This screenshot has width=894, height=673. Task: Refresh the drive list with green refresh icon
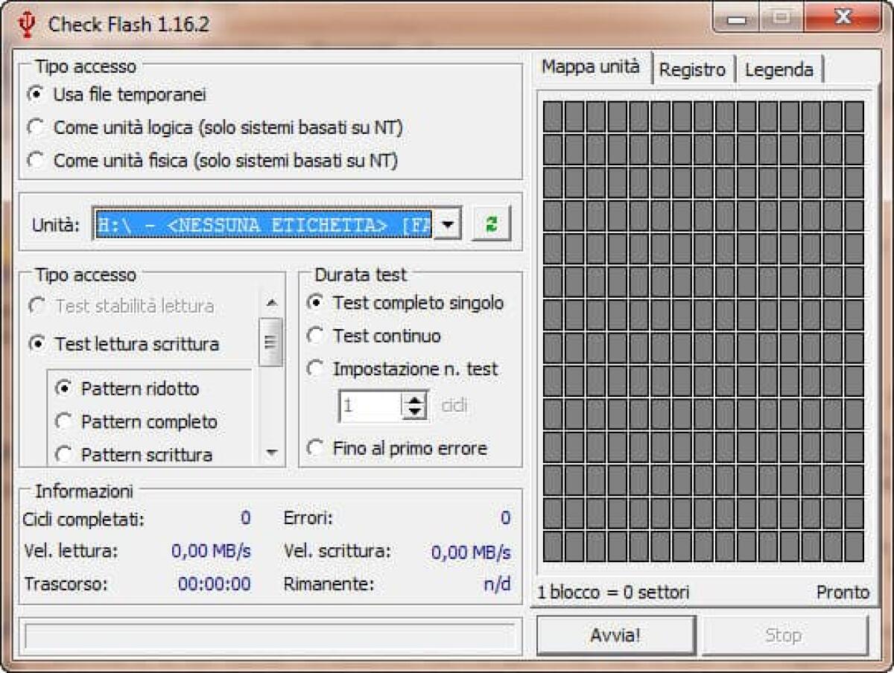click(x=491, y=223)
